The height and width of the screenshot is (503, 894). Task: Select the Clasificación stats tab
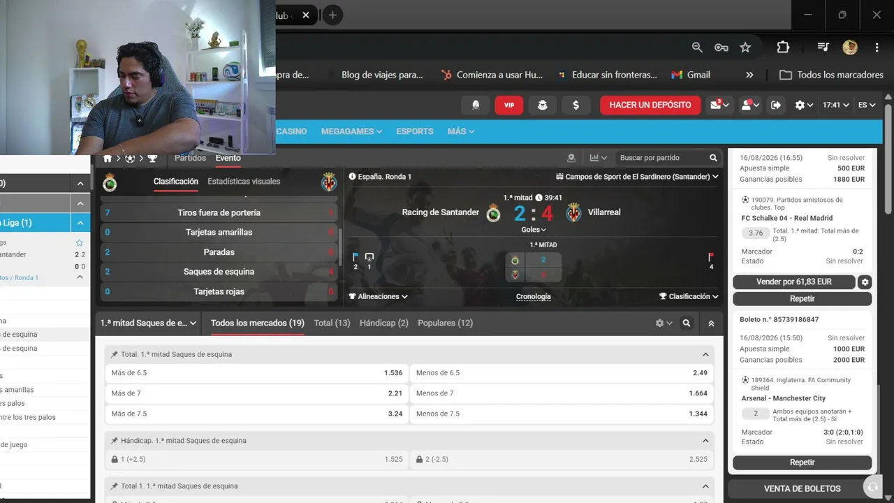[176, 182]
